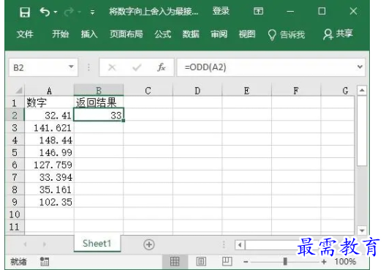Select cell B2 showing 33

[x=99, y=115]
